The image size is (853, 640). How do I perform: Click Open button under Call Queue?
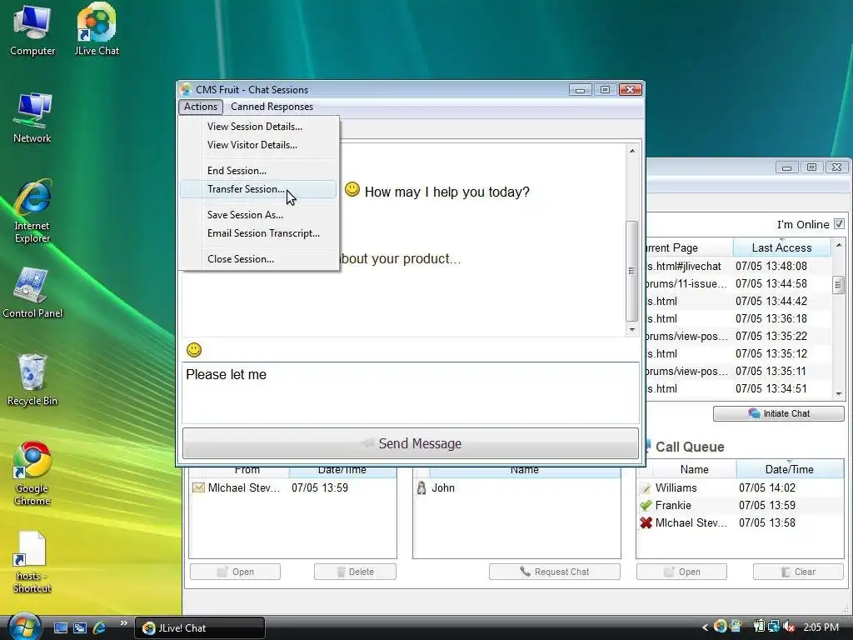681,572
